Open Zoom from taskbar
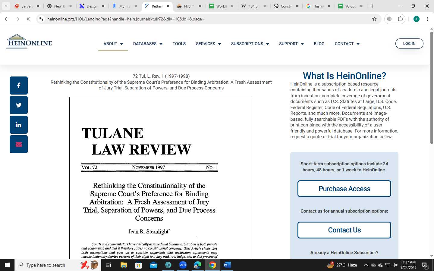Viewport: 434px width, 271px height. click(183, 265)
